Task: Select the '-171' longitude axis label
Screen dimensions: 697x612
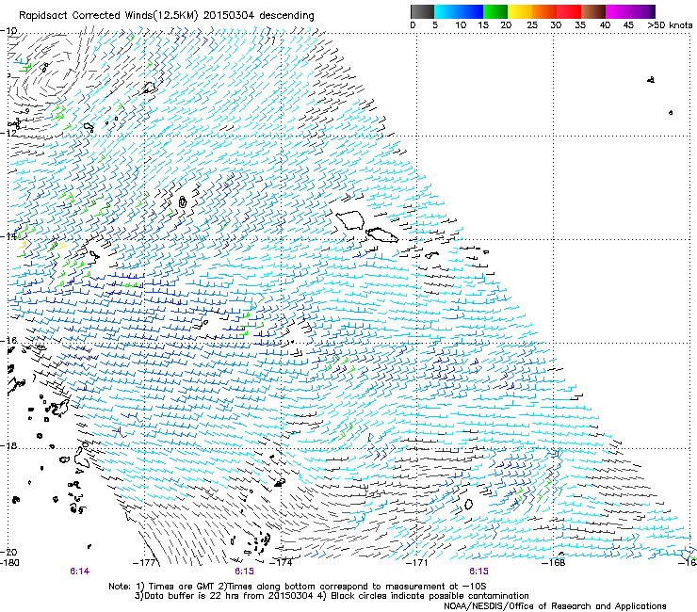Action: click(417, 563)
